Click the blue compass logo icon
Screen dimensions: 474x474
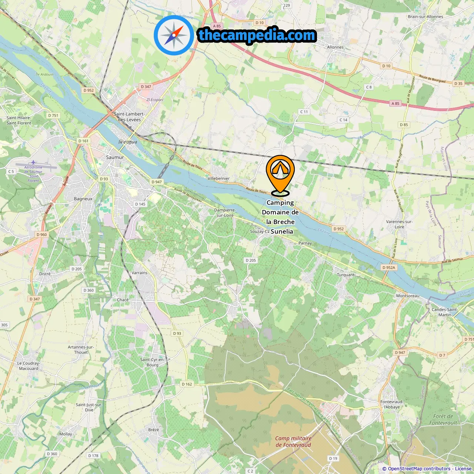pos(174,35)
